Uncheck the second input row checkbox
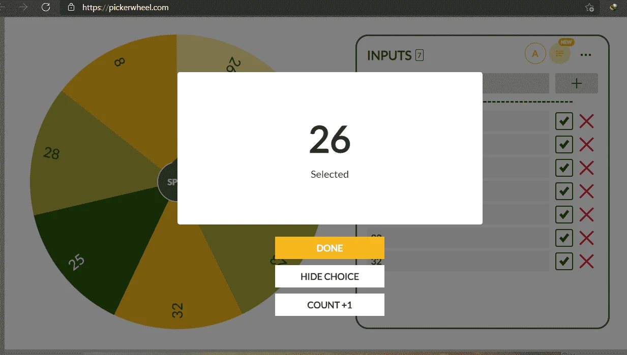This screenshot has height=355, width=627. tap(564, 145)
